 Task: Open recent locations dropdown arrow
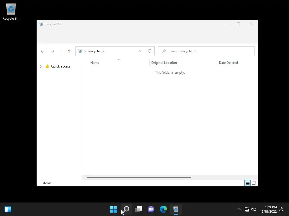[61, 51]
